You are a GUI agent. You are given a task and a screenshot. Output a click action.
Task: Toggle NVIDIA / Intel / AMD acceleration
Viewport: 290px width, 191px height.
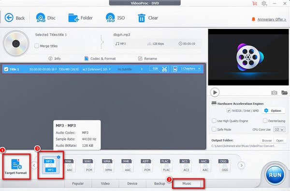(229, 111)
